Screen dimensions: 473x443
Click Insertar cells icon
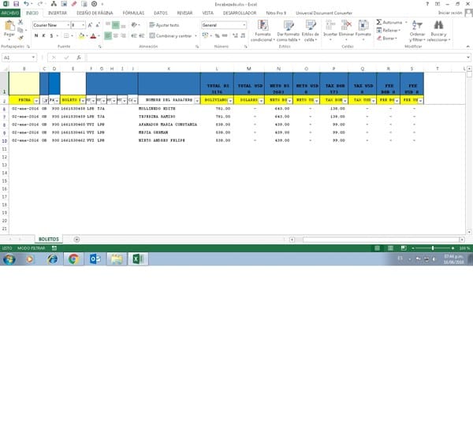[330, 26]
